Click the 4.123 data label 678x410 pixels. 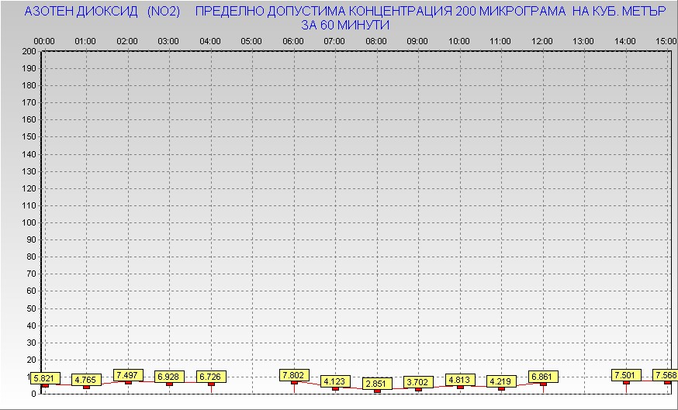tap(336, 381)
